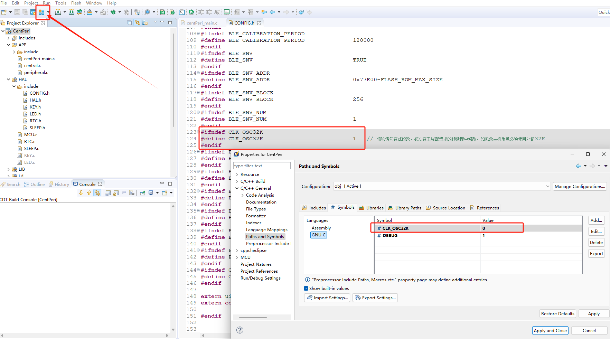The height and width of the screenshot is (339, 610).
Task: Click Copy Build Log icon in Console
Action: point(108,193)
